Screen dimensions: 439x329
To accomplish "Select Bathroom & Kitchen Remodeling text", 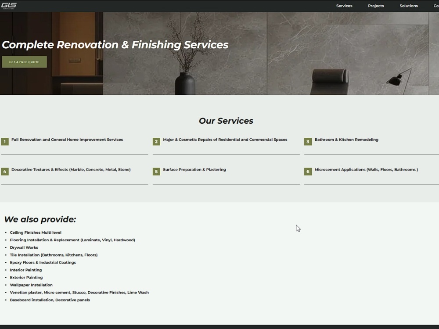I will pos(346,139).
